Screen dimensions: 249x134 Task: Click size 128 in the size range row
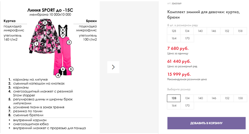click(x=174, y=31)
